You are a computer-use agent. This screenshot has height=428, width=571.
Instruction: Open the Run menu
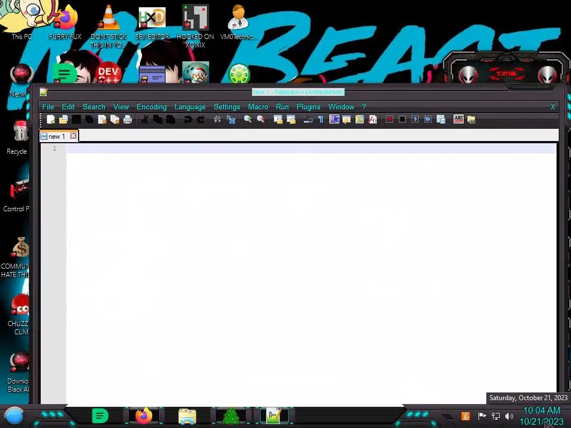[x=282, y=106]
